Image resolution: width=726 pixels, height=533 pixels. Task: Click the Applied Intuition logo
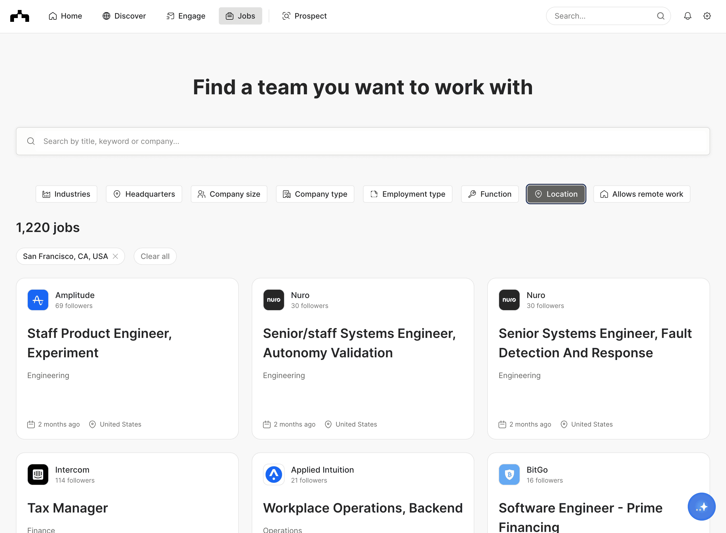tap(273, 474)
